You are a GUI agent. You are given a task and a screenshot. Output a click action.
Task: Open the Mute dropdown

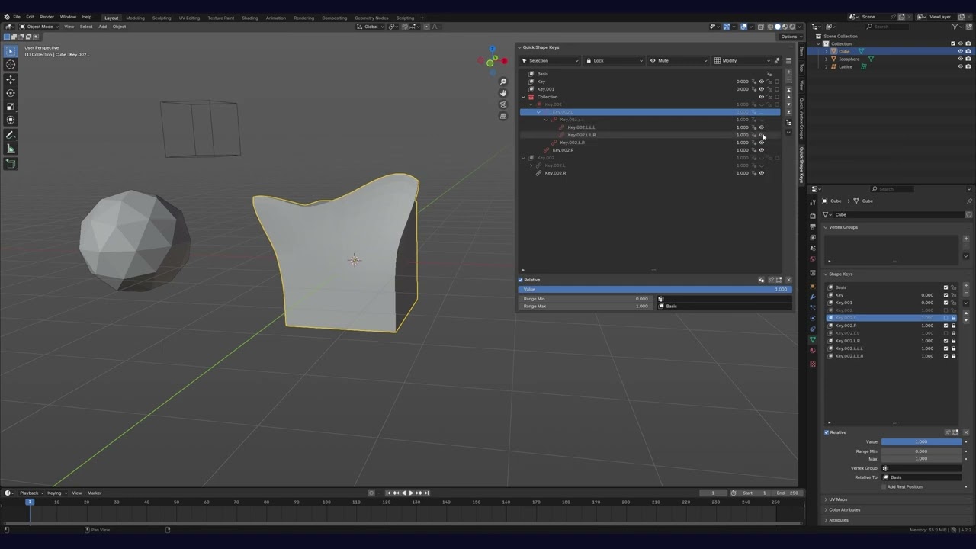pyautogui.click(x=679, y=60)
